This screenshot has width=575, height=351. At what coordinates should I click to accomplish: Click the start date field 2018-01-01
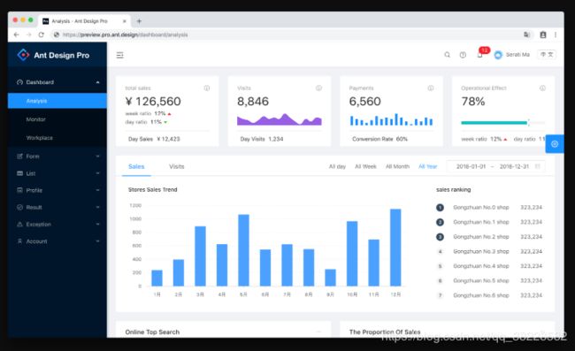tap(471, 167)
